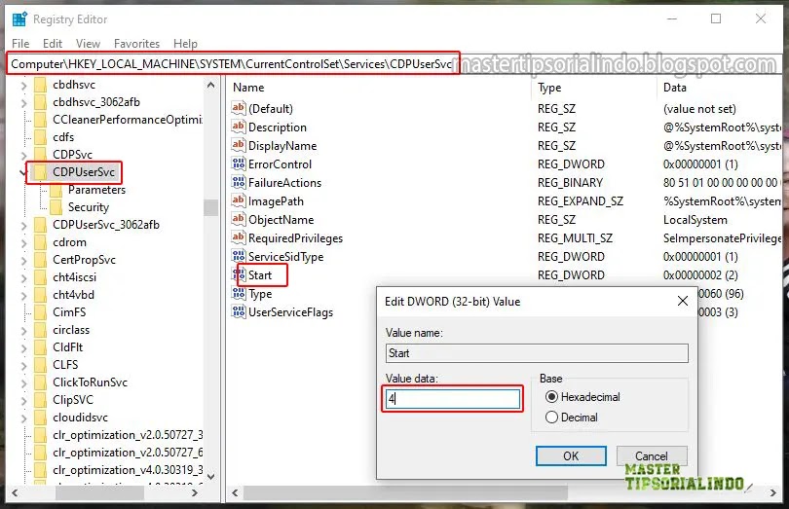Click the Value data input field
Screen dimensions: 789x509
click(x=453, y=399)
